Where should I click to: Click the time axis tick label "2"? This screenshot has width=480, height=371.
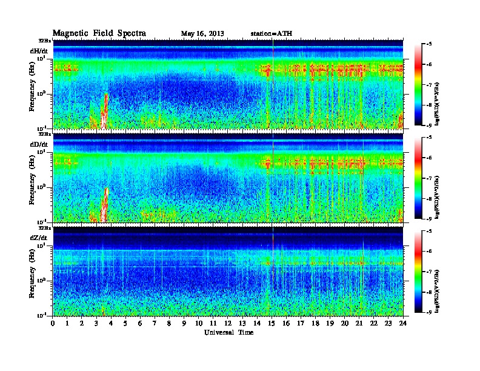pos(82,324)
